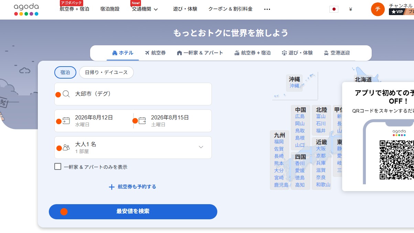414x233 pixels.
Task: Select 福井 in the 北陸 region
Action: tap(321, 131)
